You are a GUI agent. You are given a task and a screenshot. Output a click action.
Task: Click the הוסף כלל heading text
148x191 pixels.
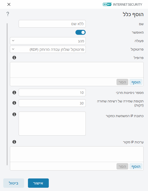(133, 14)
